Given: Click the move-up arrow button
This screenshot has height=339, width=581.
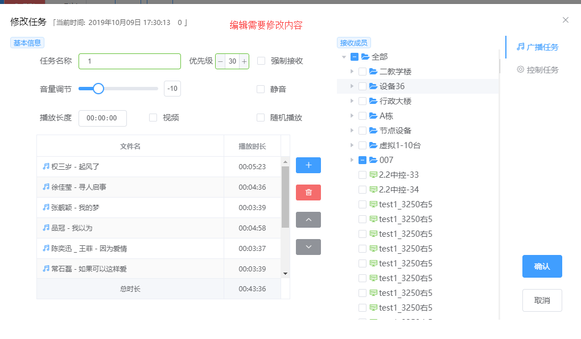Looking at the screenshot, I should [308, 220].
